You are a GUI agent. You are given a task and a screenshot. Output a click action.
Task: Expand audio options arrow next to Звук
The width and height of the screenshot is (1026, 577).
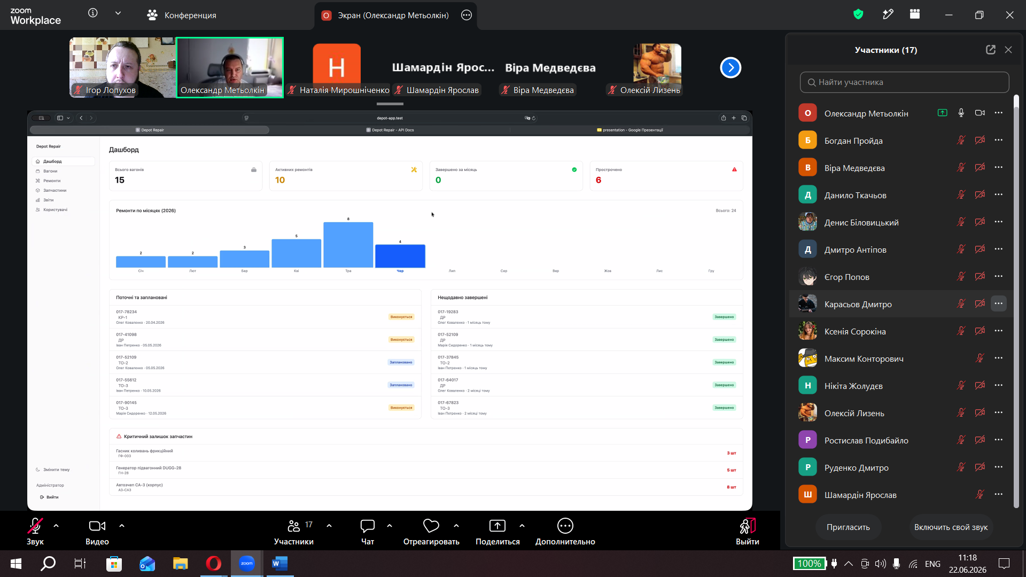click(x=56, y=526)
